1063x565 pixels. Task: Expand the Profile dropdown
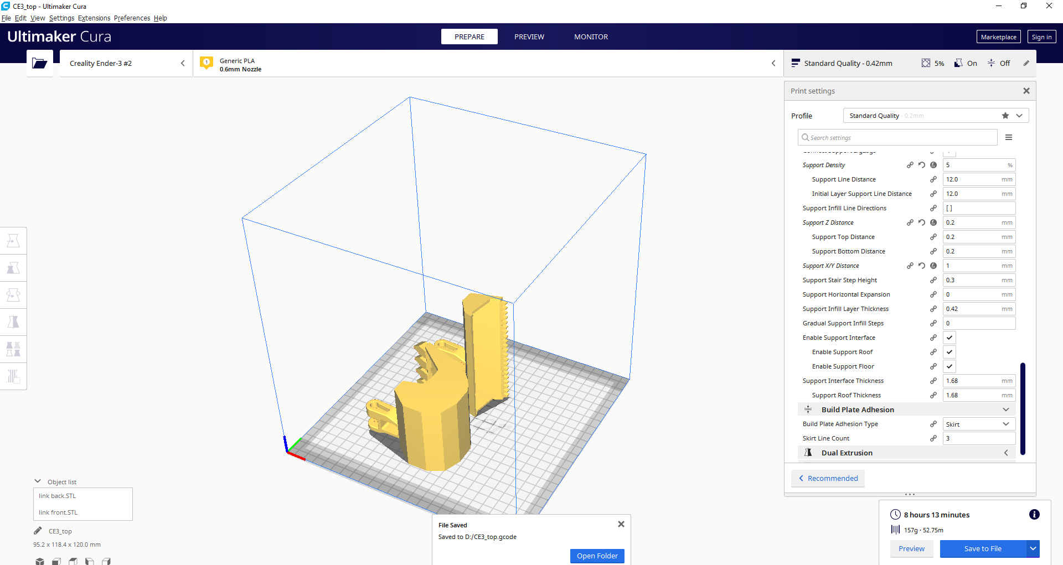tap(1019, 115)
